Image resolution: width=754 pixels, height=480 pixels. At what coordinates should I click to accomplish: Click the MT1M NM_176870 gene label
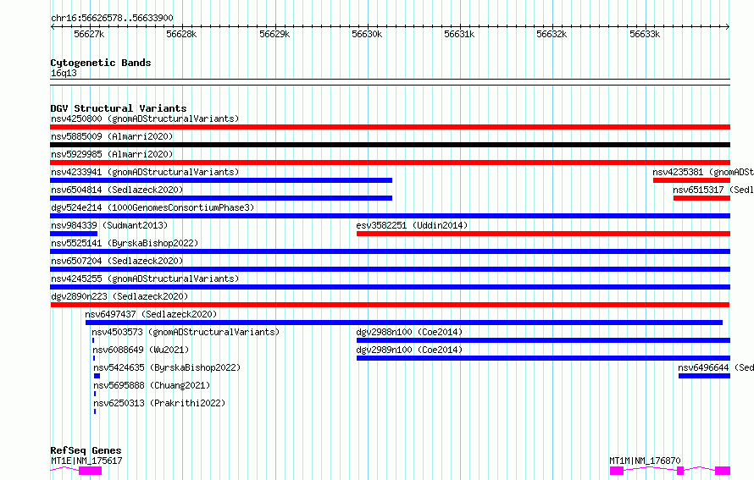pos(645,461)
